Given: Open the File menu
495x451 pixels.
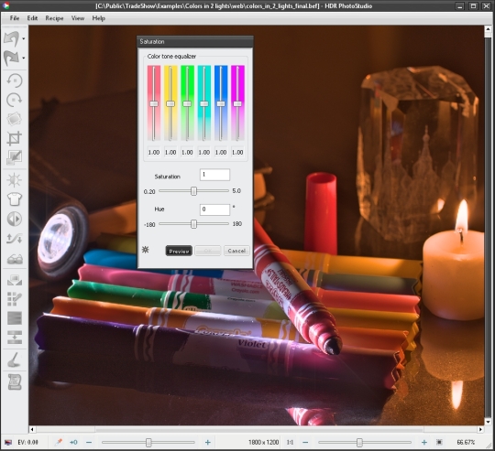Looking at the screenshot, I should pyautogui.click(x=15, y=18).
